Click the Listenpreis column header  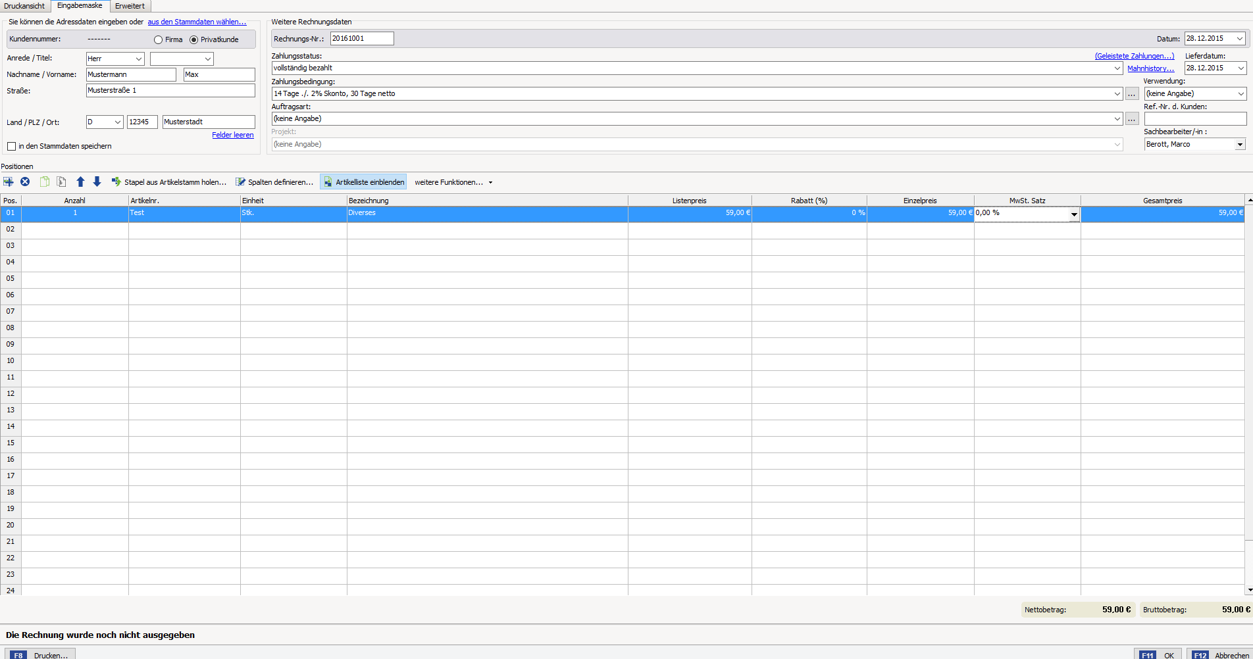690,201
